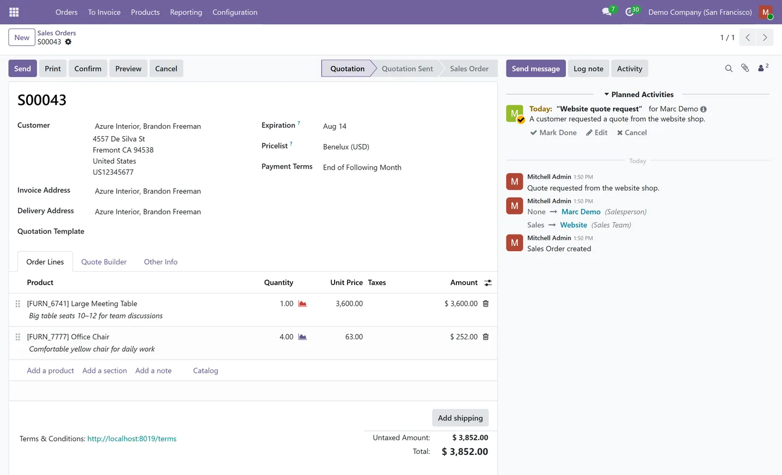Open the gear actions menu beside S00043
782x475 pixels.
click(x=68, y=42)
